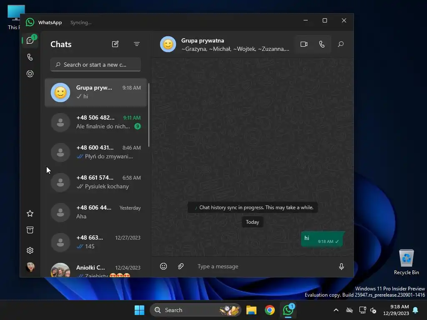Click the chat history sync notice
This screenshot has width=427, height=320.
(253, 207)
